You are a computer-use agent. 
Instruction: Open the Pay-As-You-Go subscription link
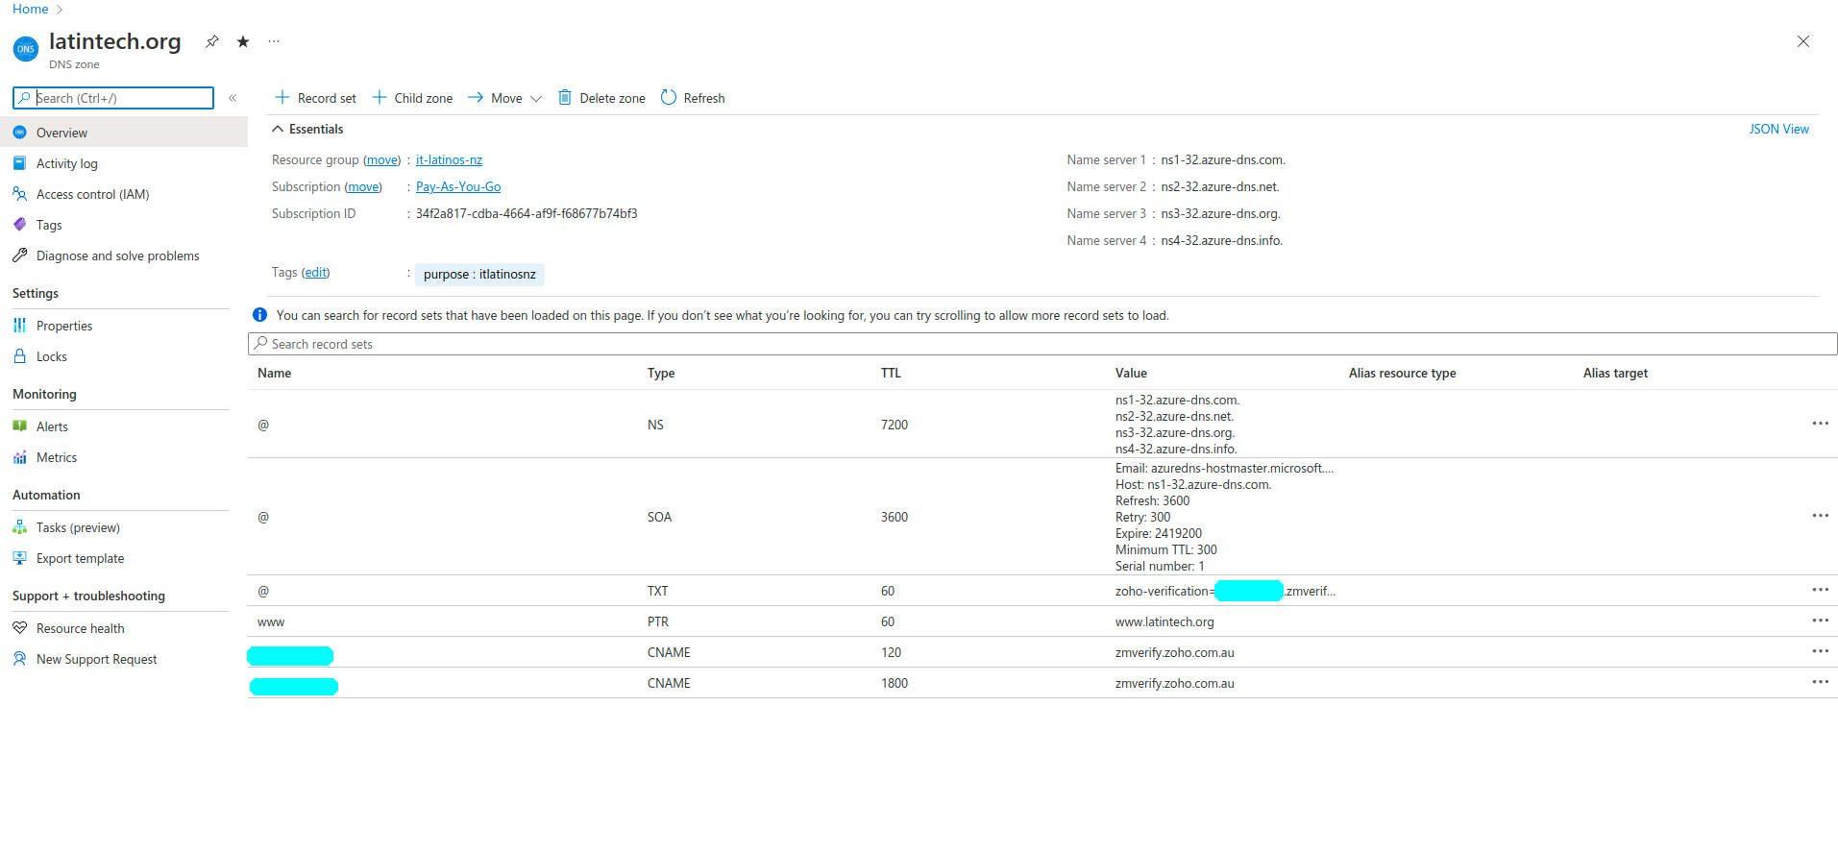458,187
